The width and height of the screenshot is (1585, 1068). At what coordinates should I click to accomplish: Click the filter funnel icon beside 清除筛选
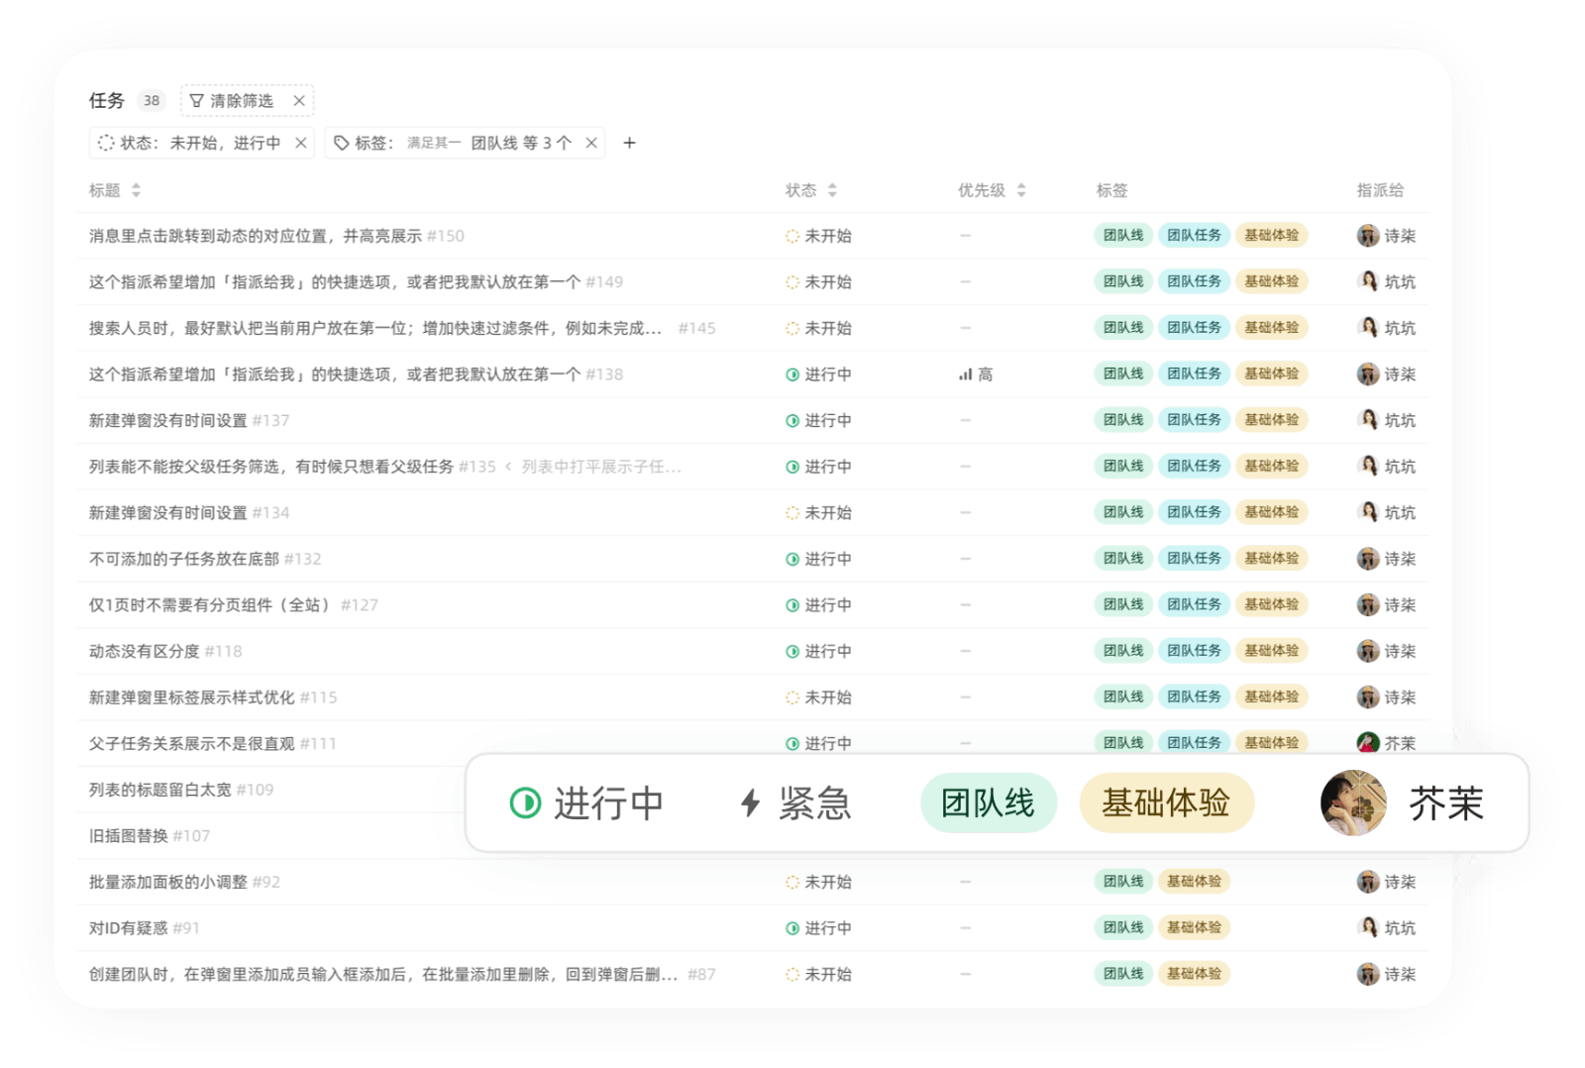click(194, 100)
